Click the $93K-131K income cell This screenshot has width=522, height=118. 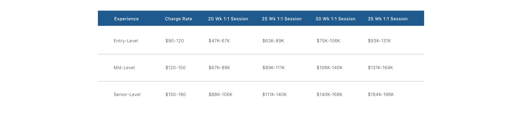pyautogui.click(x=379, y=41)
